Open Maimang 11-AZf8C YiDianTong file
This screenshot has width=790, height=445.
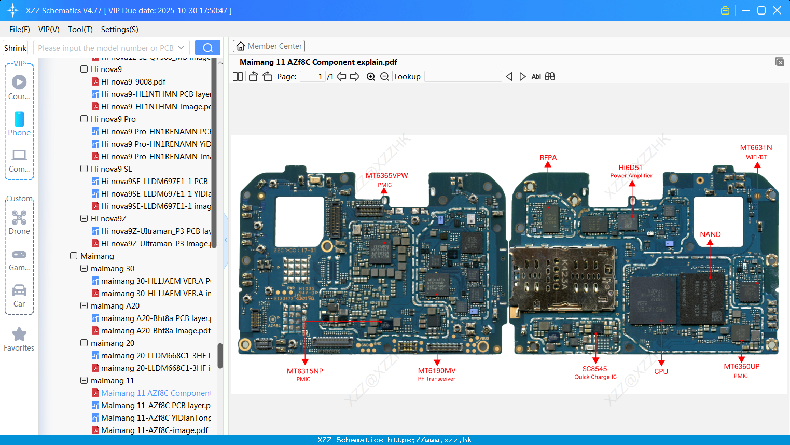tap(151, 418)
